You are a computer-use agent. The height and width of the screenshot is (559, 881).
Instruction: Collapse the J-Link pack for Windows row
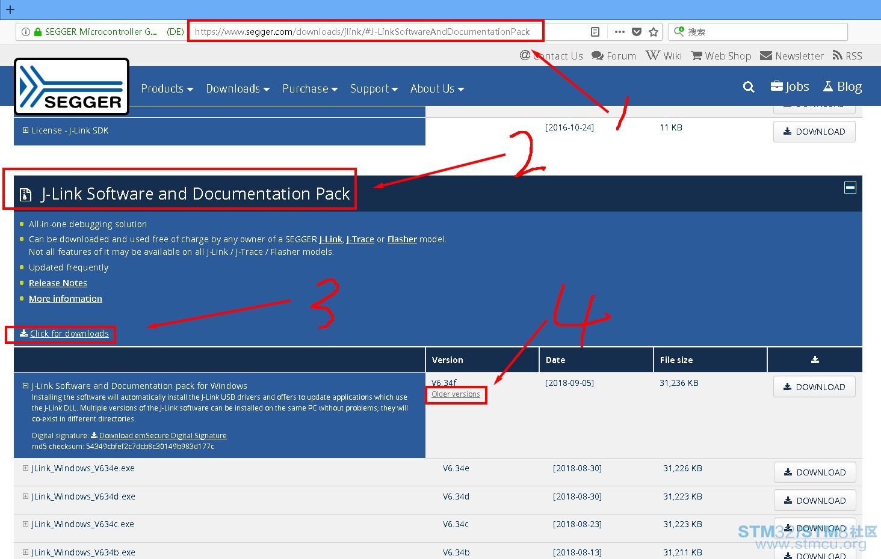coord(25,386)
